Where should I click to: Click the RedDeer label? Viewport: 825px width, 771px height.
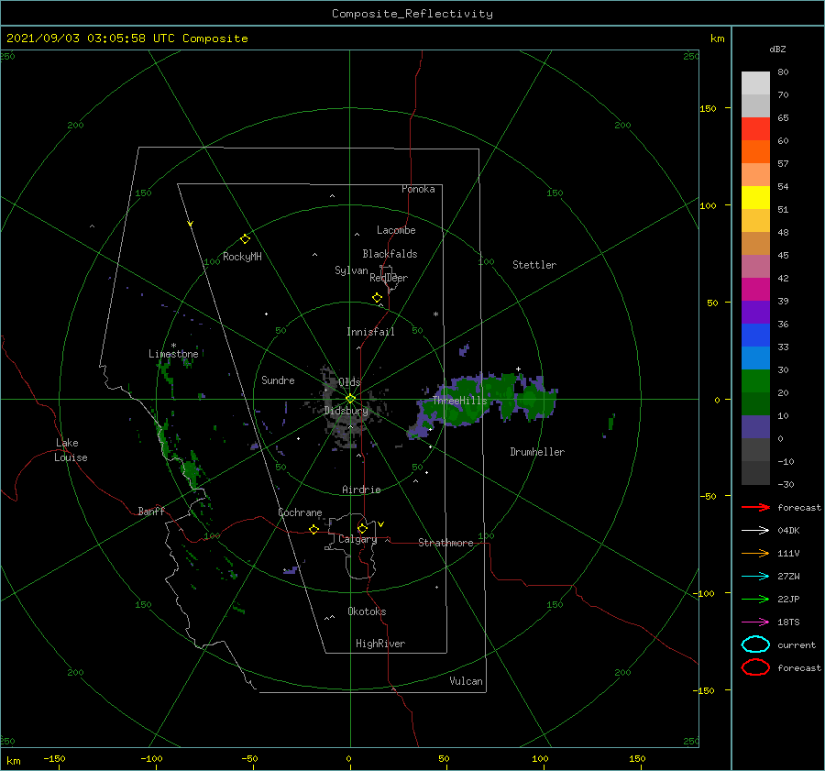pyautogui.click(x=389, y=278)
